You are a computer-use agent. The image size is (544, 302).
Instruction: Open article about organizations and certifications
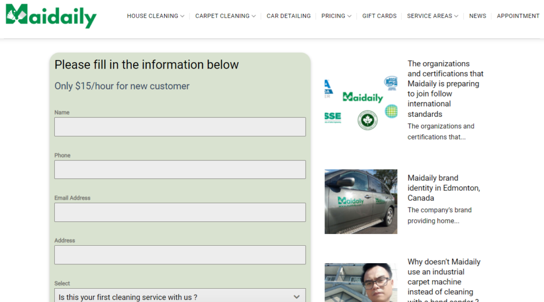point(446,89)
